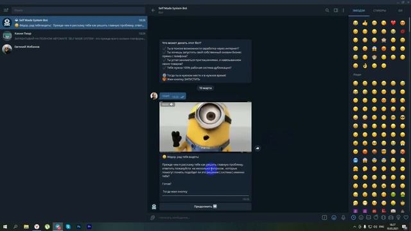Pick the green nauseated face emoji
Image resolution: width=411 pixels, height=231 pixels.
pyautogui.click(x=393, y=194)
